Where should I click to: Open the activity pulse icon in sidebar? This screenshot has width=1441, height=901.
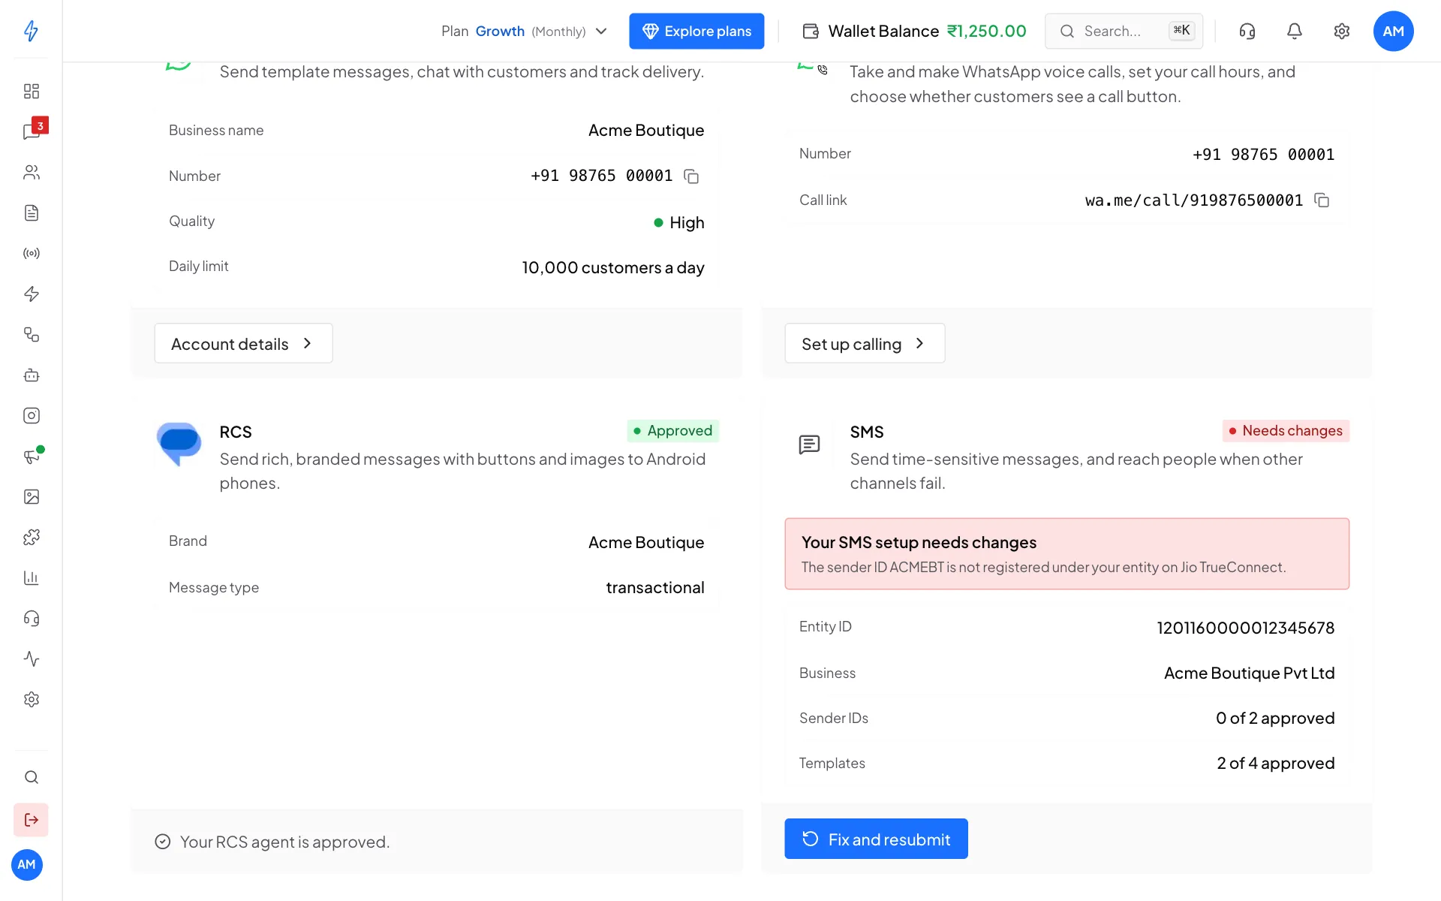(x=31, y=658)
